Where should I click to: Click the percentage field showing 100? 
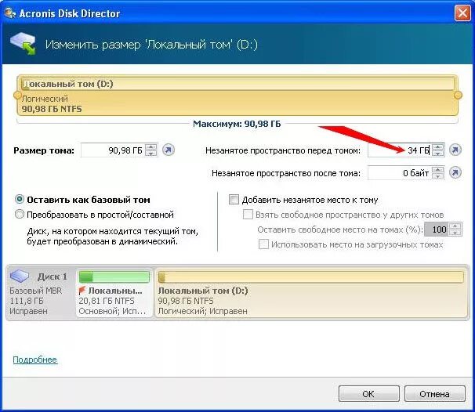click(437, 229)
